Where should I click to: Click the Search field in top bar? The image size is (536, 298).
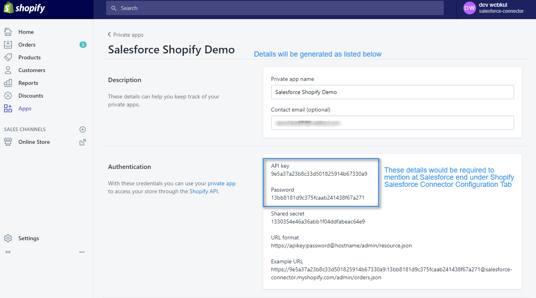click(x=275, y=8)
